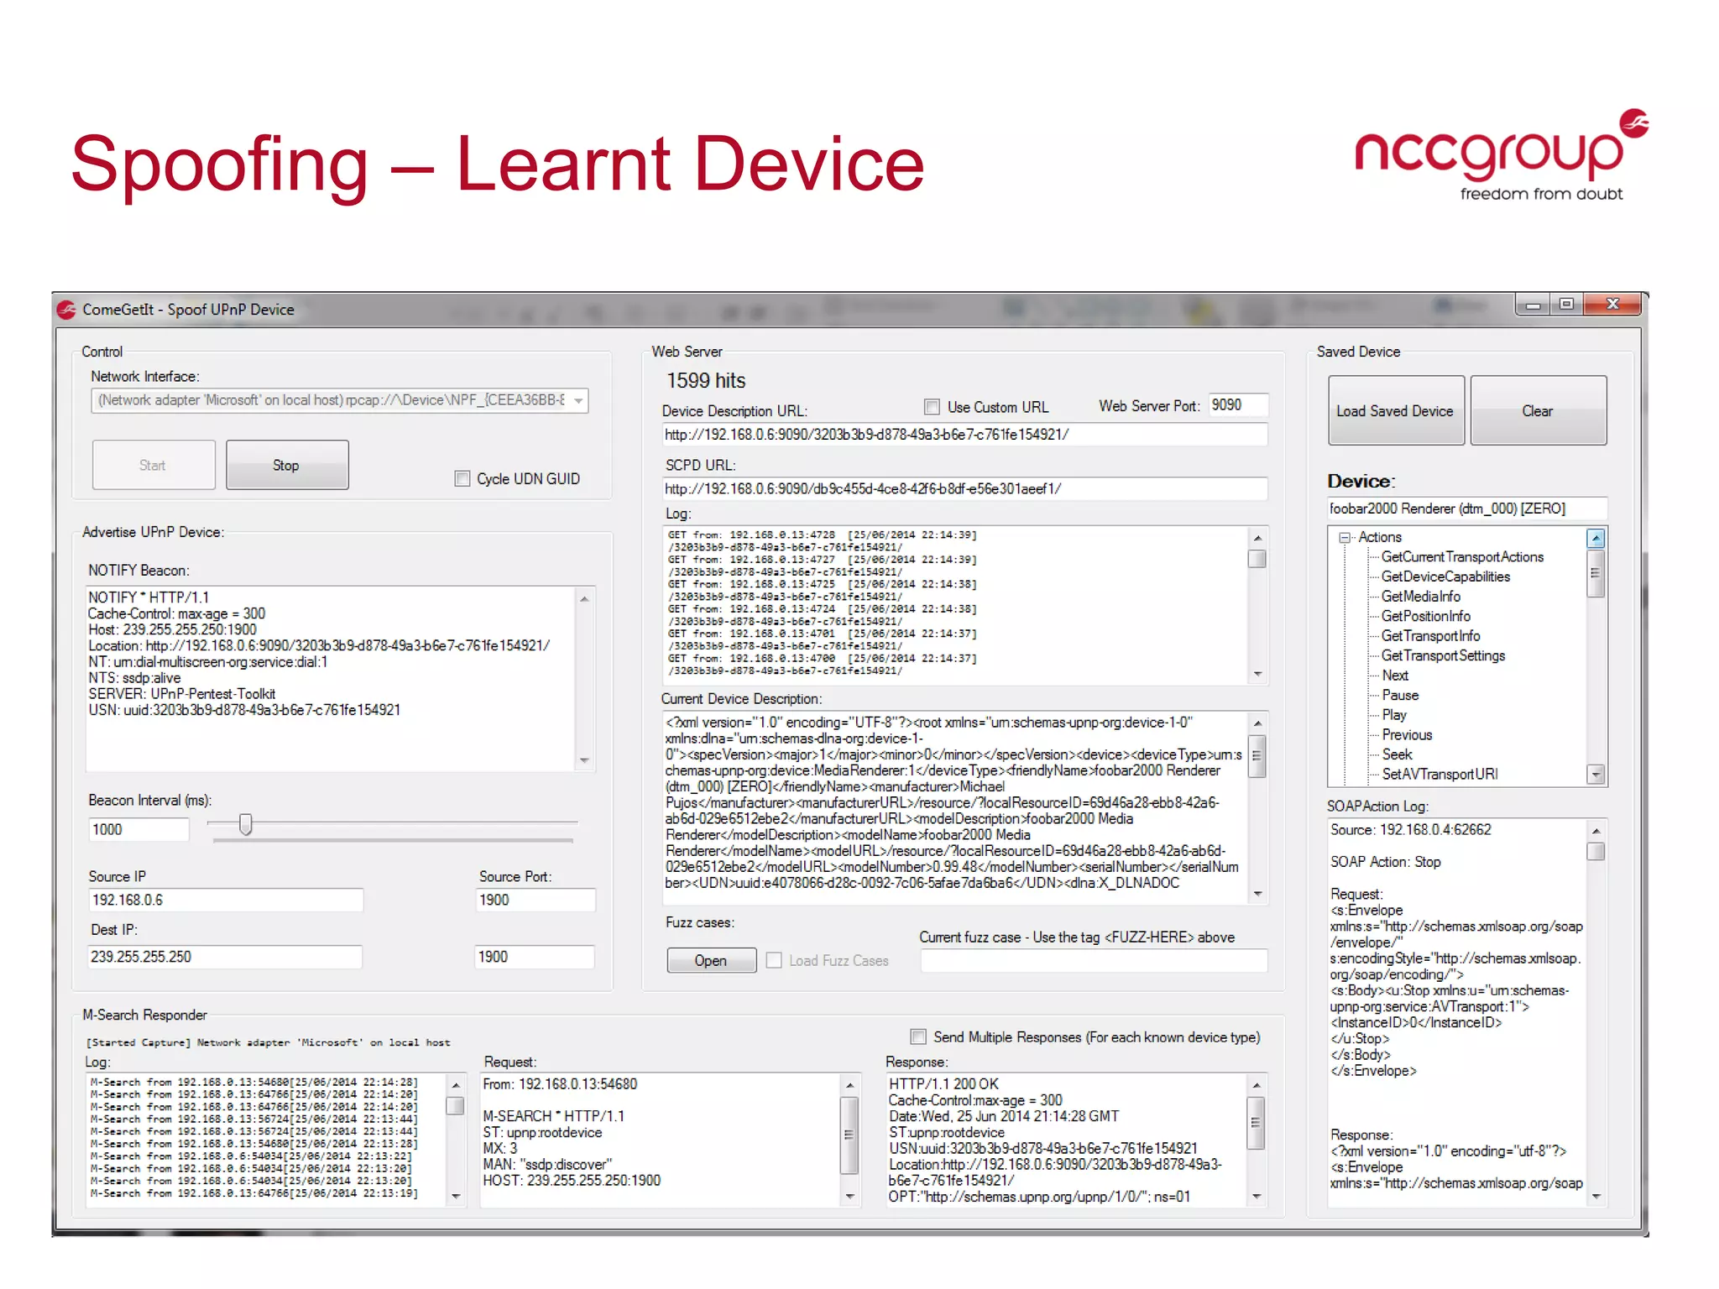Check Send Multiple Responses option

click(918, 1037)
